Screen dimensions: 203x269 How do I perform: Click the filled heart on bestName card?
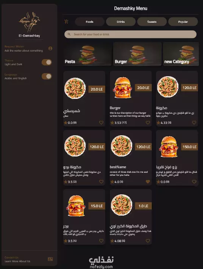click(148, 181)
